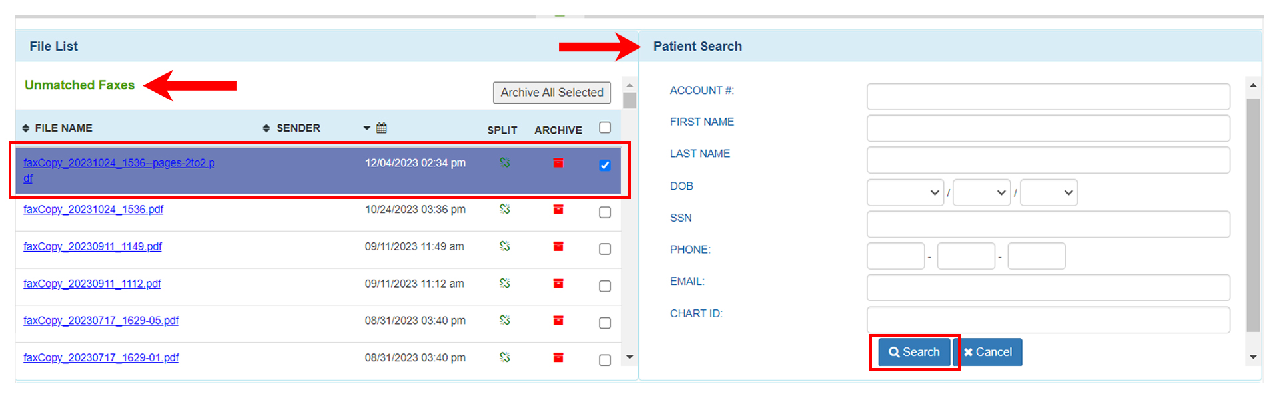Archive the faxCopy_20230717_1629-01.pdf file

click(558, 357)
